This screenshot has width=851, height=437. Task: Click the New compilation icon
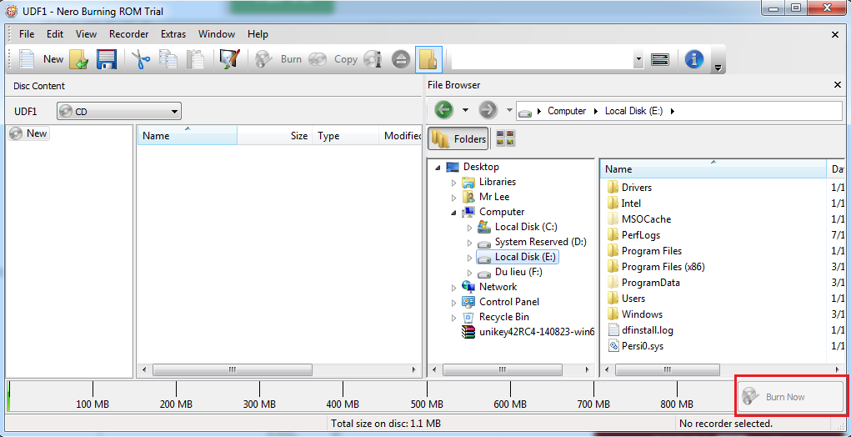(28, 59)
